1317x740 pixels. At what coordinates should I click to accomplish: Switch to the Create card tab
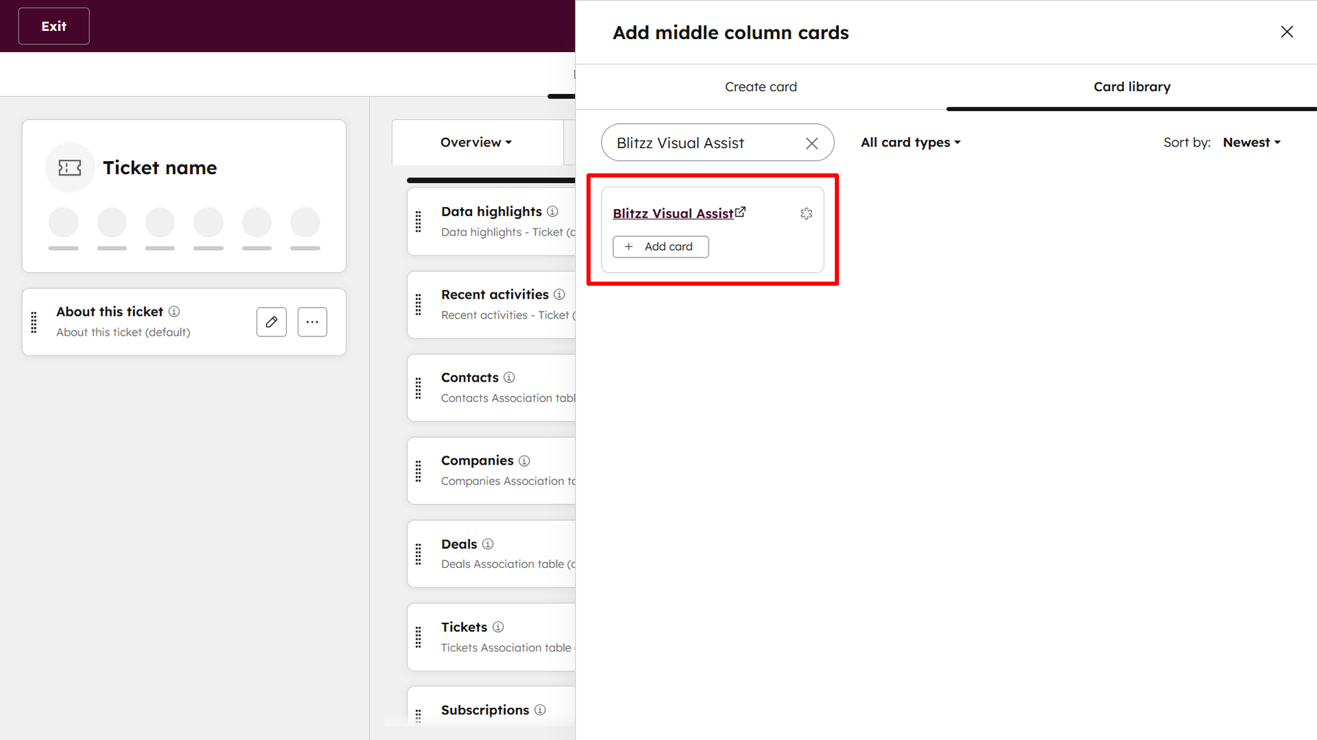[761, 87]
